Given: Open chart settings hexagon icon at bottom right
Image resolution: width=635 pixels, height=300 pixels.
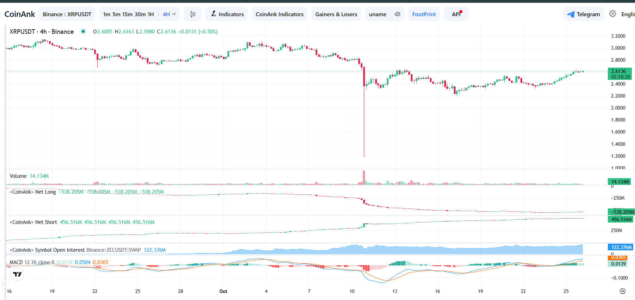Looking at the screenshot, I should point(622,291).
